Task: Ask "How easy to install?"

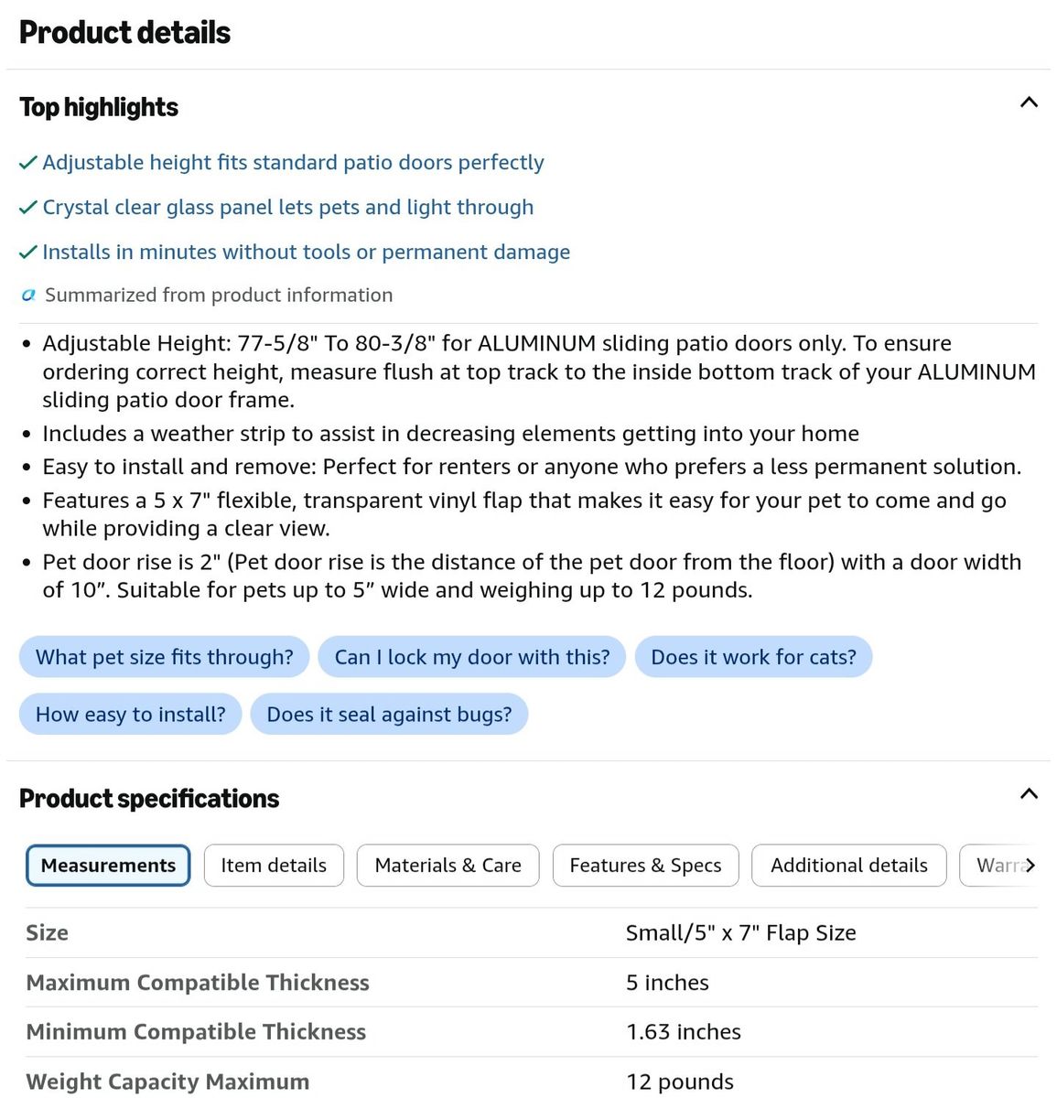Action: point(131,714)
